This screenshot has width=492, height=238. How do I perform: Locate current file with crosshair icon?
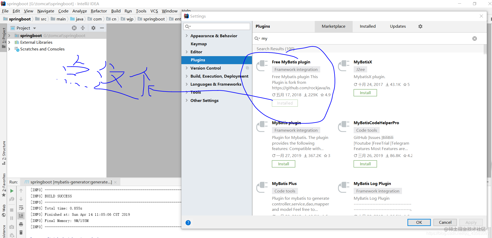point(74,28)
